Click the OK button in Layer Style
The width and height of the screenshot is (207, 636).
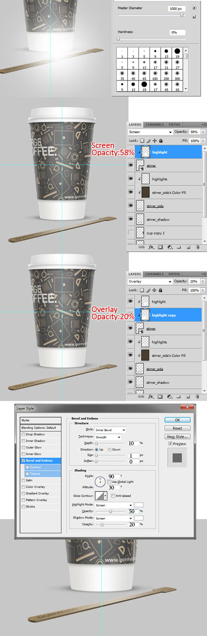pos(178,420)
